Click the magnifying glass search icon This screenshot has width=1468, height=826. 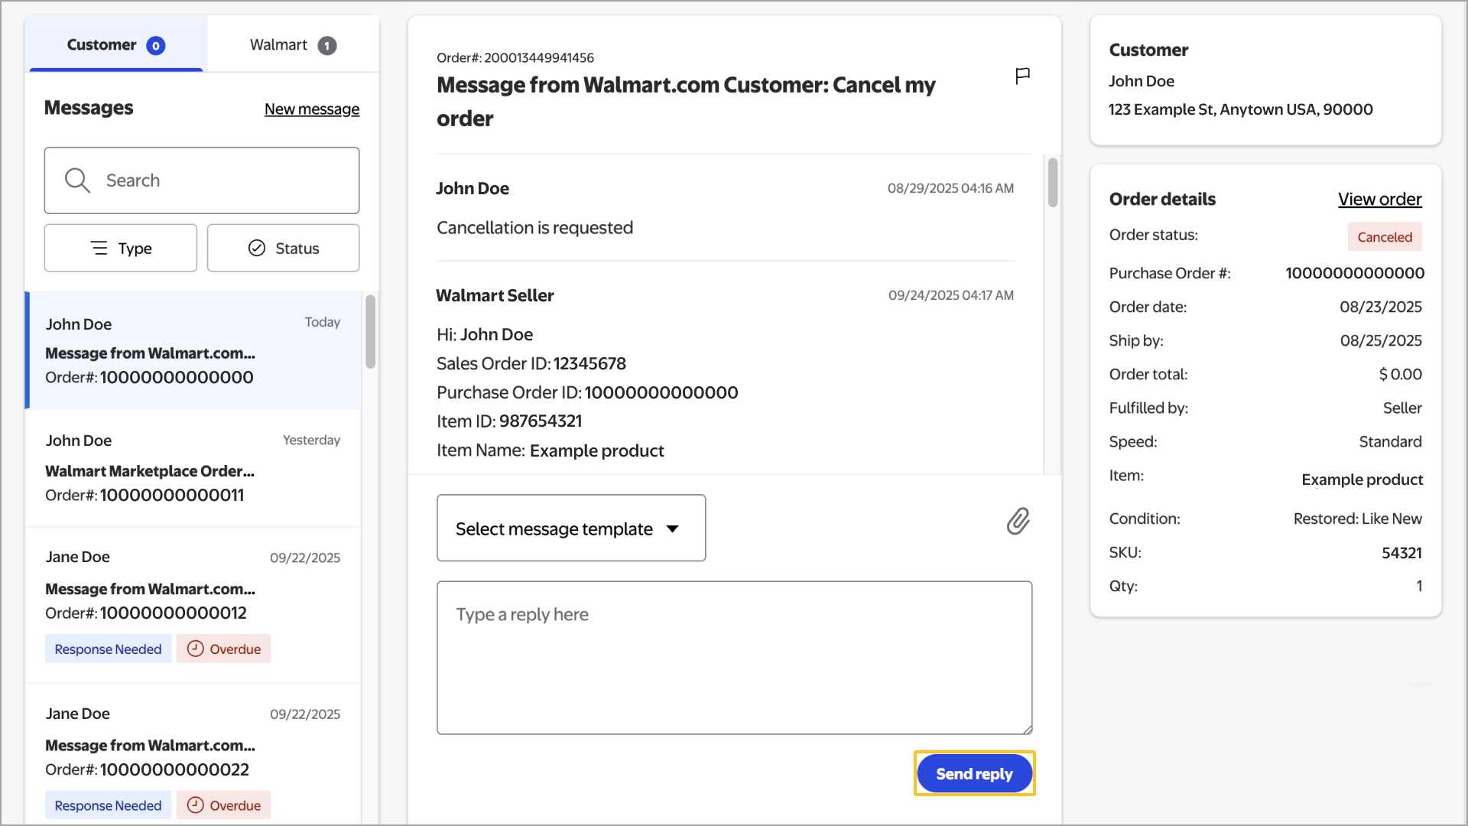(x=77, y=180)
